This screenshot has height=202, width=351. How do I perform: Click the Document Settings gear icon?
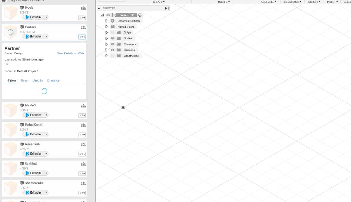click(x=112, y=21)
